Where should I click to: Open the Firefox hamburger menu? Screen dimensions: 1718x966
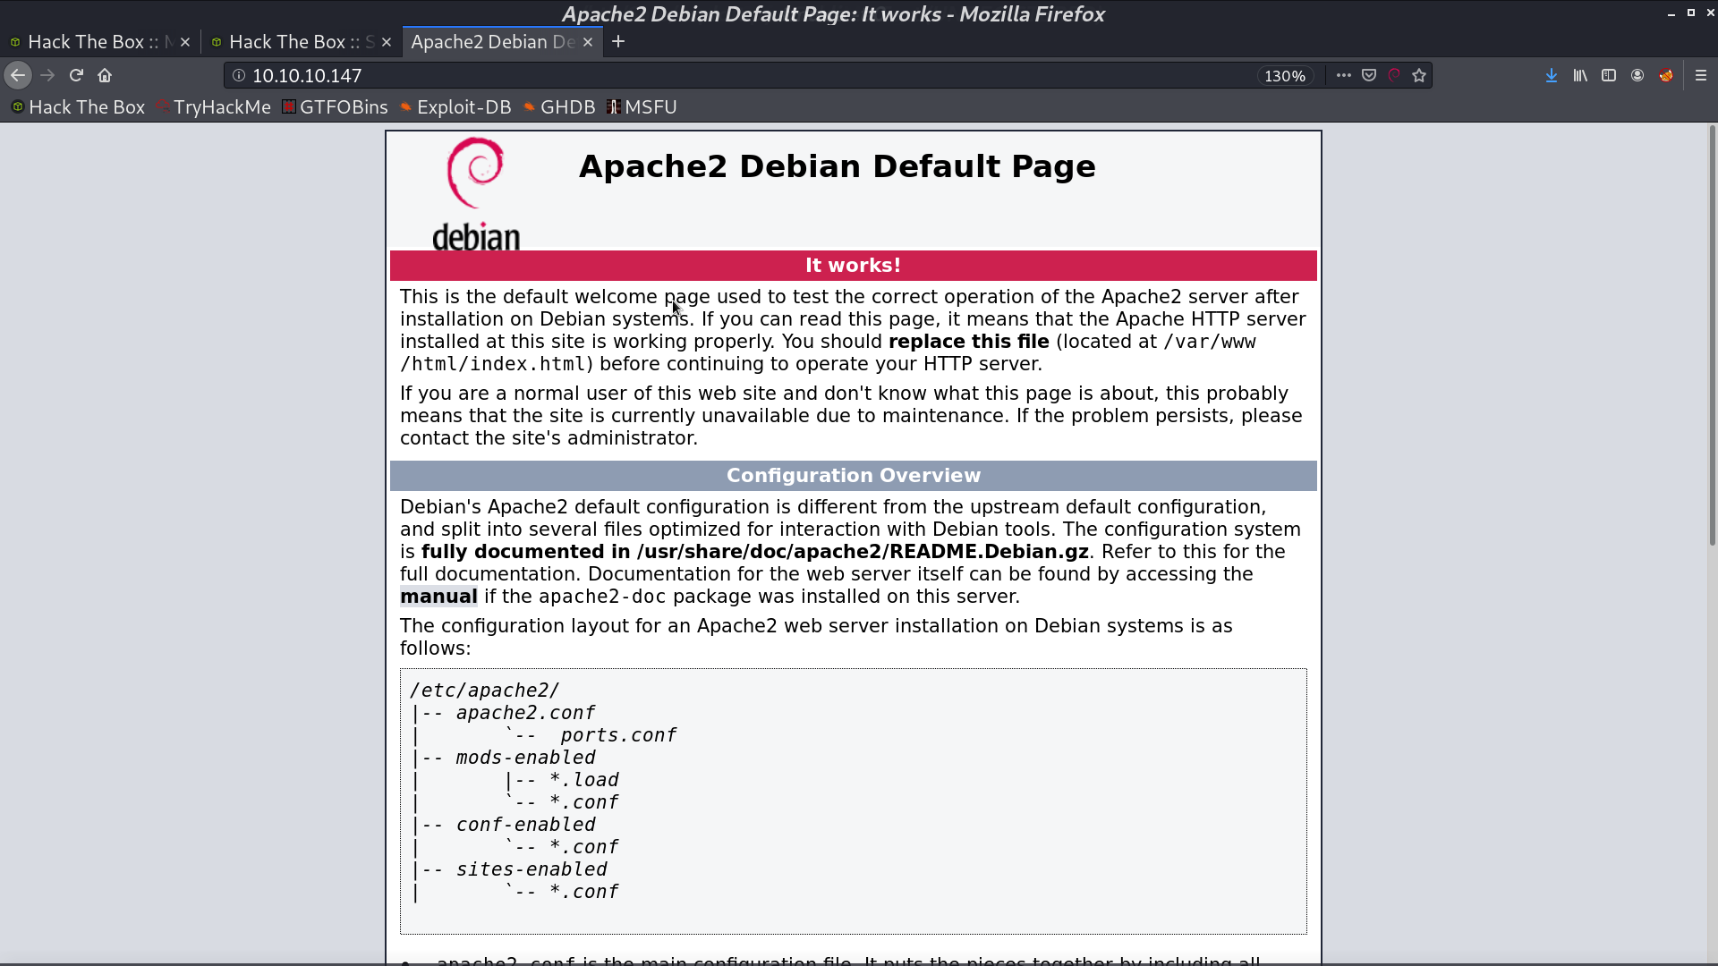[1701, 76]
